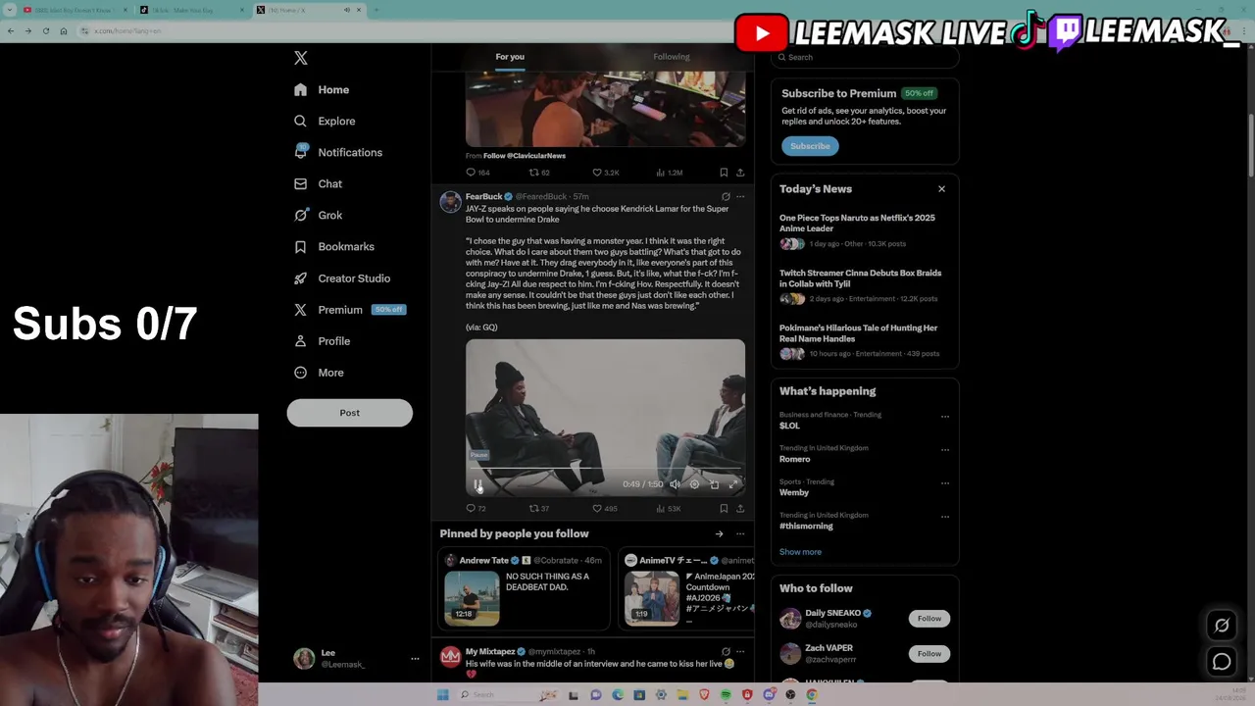Open account menu dots beside Lee

[x=415, y=659]
